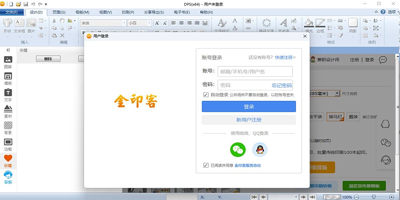This screenshot has height=200, width=400.
Task: Switch to the 页面(G) ribbon tab
Action: [59, 12]
